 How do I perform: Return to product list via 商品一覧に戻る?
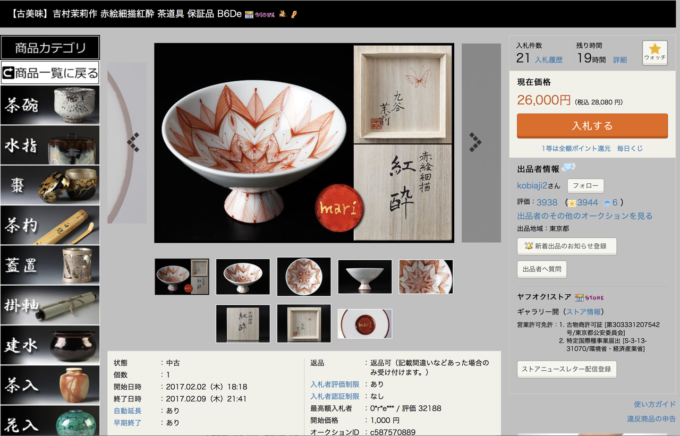coord(50,73)
